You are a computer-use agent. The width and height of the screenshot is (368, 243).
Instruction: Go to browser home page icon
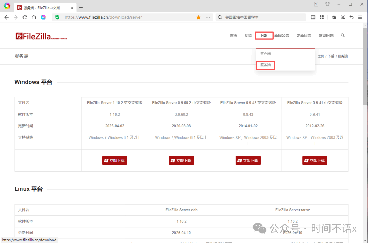point(34,17)
